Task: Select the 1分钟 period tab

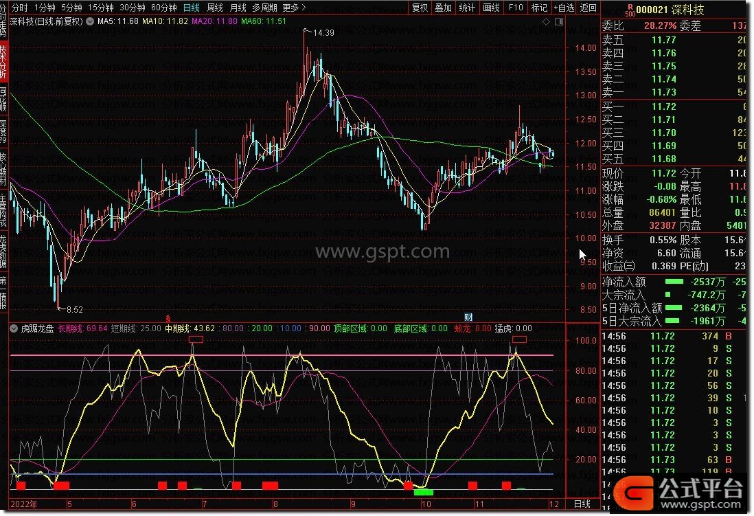Action: 44,8
